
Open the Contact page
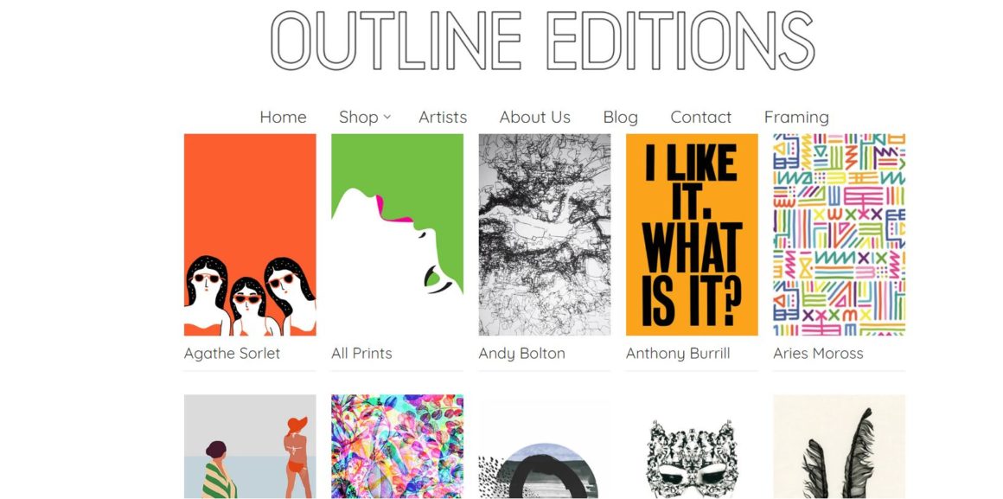pos(701,117)
